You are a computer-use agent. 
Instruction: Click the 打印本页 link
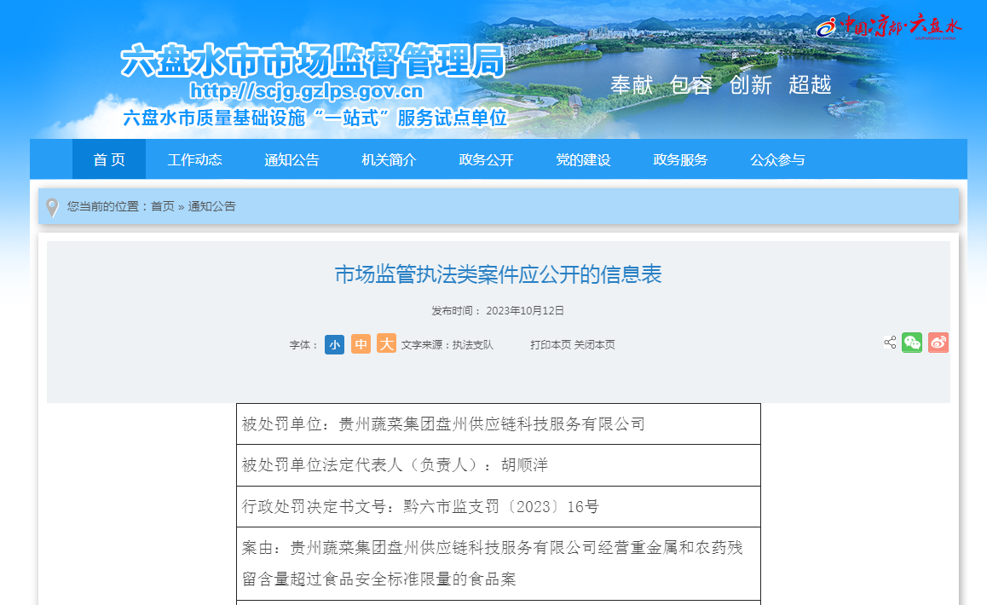click(550, 345)
